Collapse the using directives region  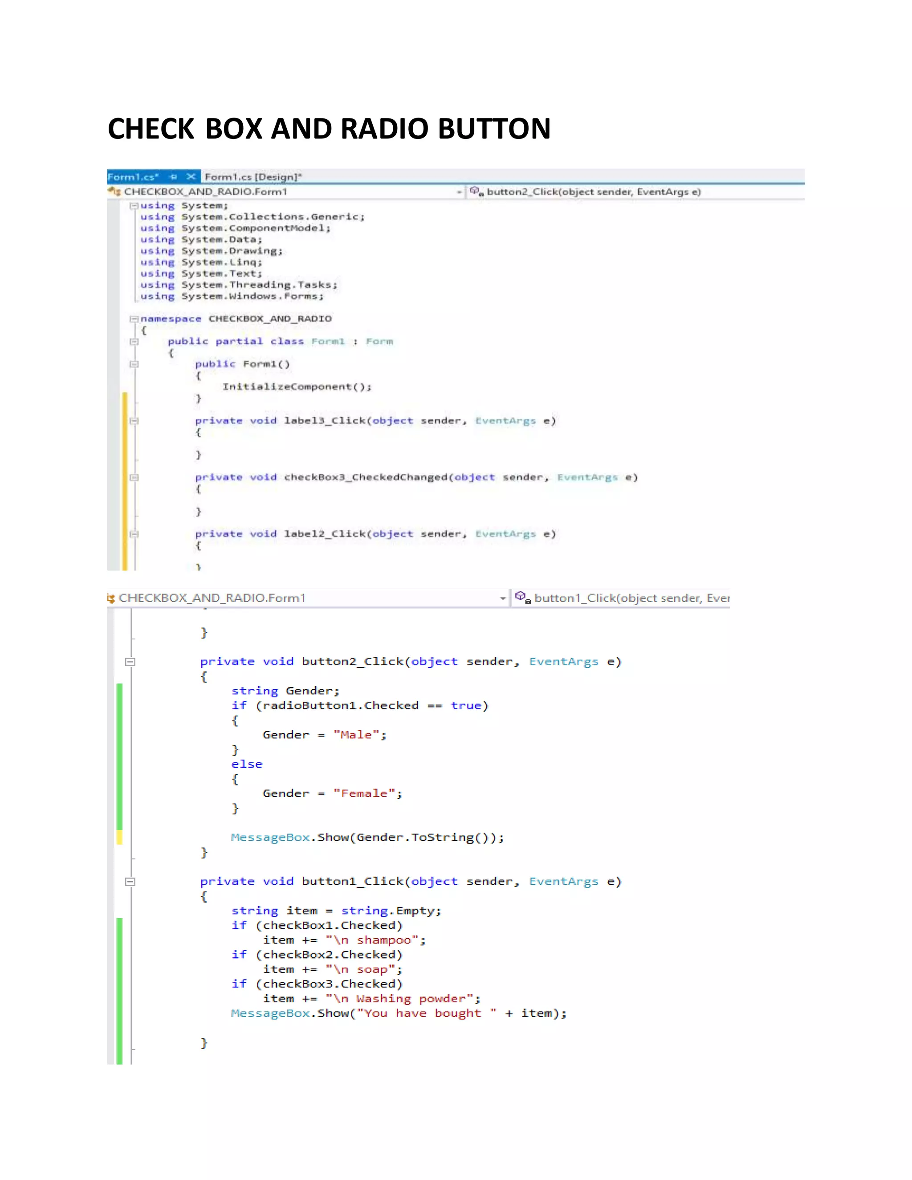click(134, 206)
